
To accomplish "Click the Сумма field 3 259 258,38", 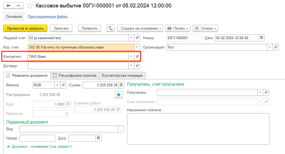I will 101,85.
